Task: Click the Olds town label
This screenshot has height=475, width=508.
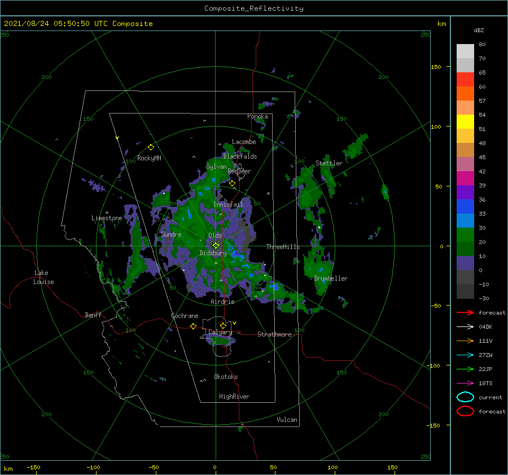Action: click(x=215, y=236)
